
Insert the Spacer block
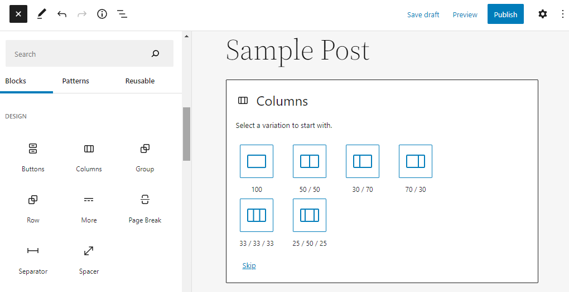pyautogui.click(x=89, y=259)
